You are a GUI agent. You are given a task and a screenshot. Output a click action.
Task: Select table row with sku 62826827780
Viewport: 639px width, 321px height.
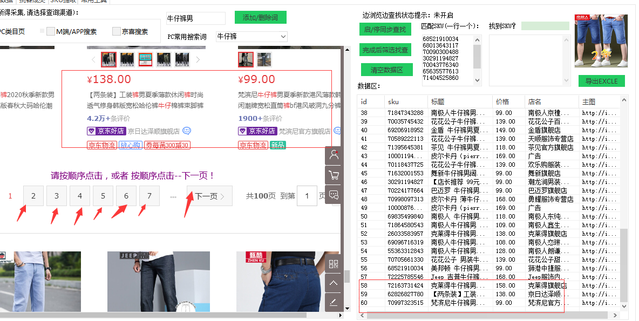489,294
